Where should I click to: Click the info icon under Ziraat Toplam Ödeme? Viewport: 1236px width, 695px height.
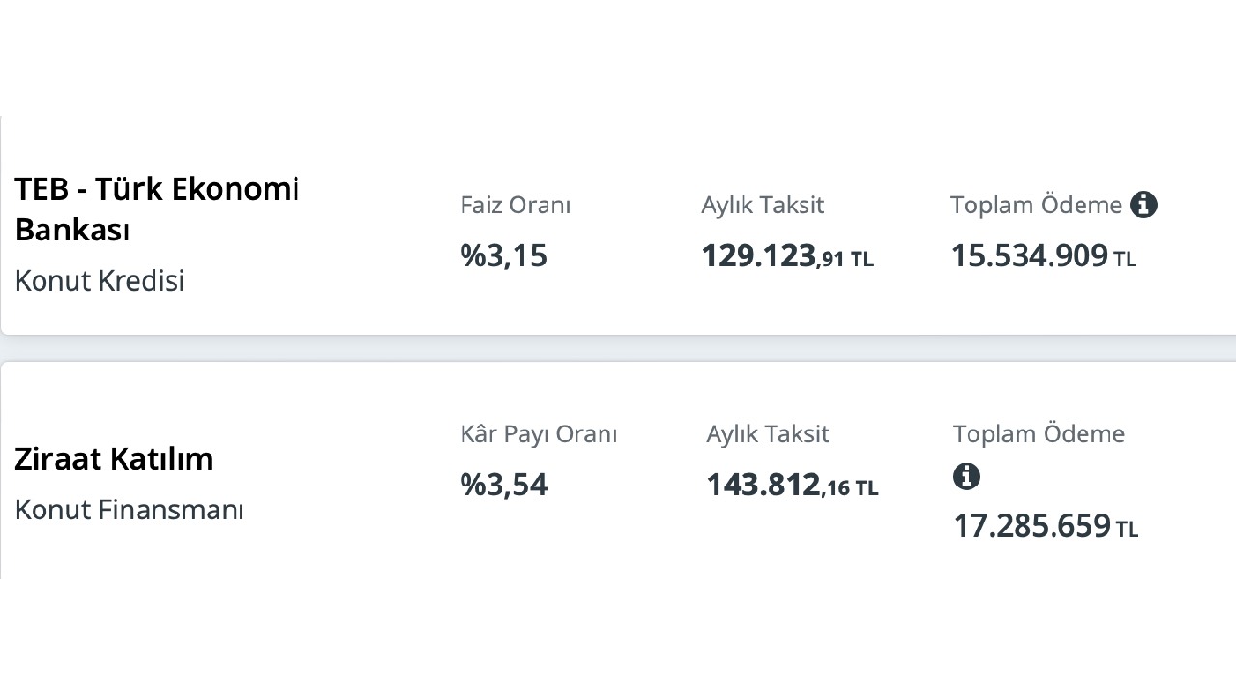tap(967, 476)
